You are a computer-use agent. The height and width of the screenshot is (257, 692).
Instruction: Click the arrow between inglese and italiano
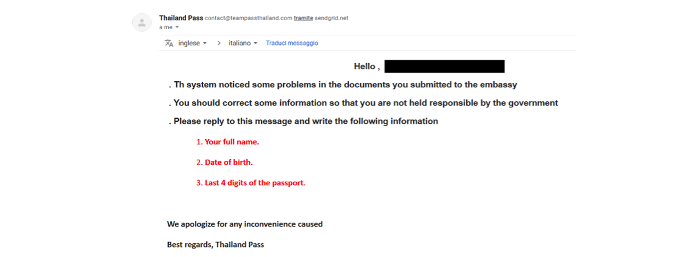point(219,43)
